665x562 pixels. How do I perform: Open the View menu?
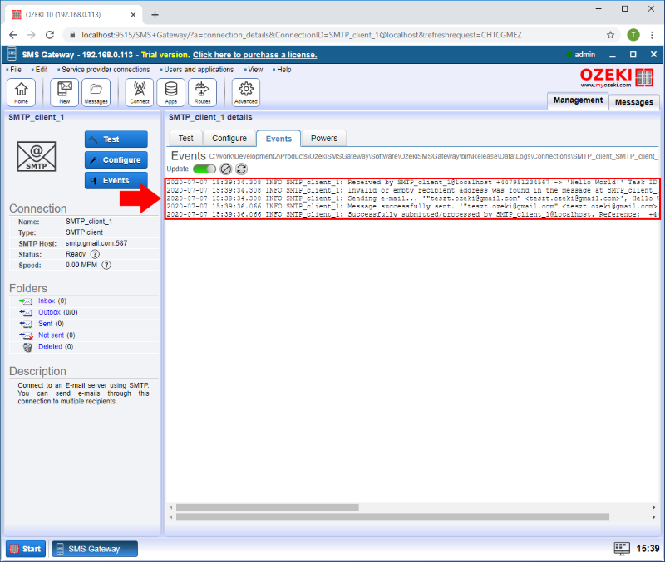[255, 70]
